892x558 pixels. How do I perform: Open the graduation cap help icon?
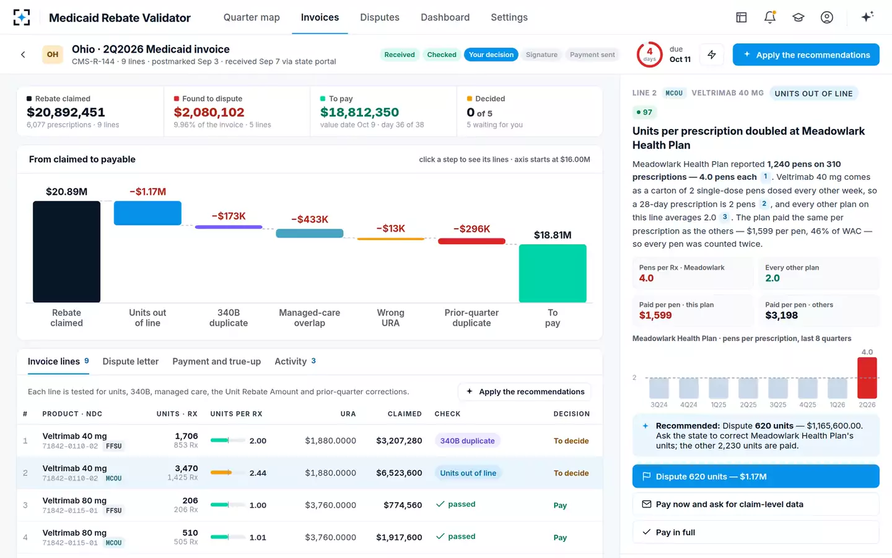pyautogui.click(x=798, y=17)
